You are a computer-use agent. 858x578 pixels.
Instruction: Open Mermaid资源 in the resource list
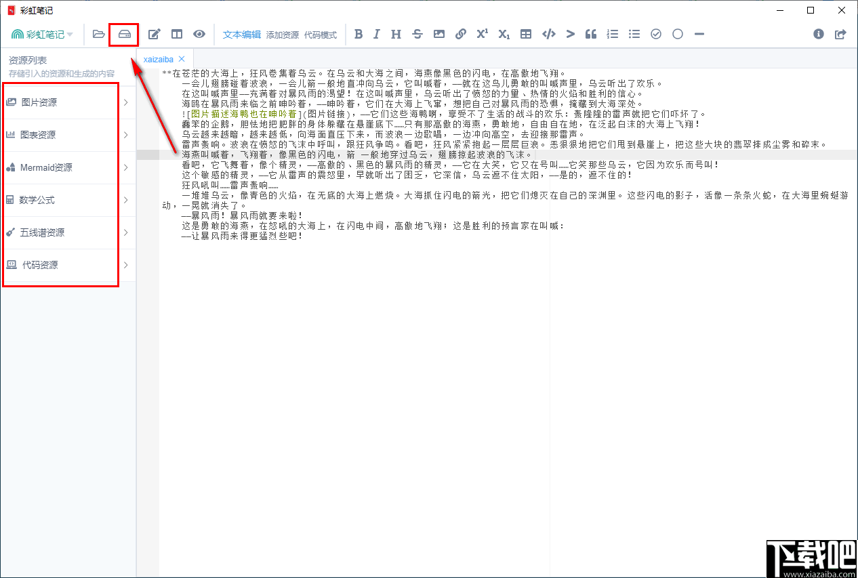pyautogui.click(x=68, y=168)
